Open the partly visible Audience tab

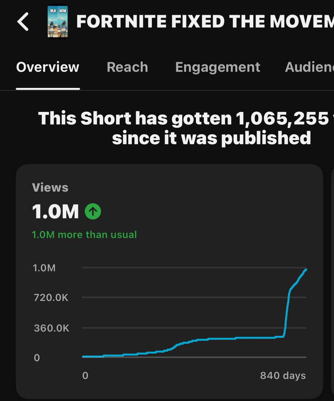pyautogui.click(x=309, y=67)
